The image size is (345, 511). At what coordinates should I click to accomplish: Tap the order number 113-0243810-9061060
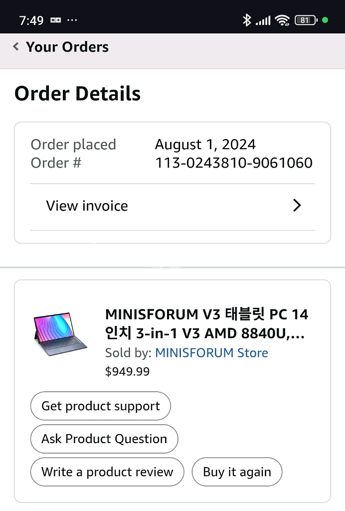233,163
